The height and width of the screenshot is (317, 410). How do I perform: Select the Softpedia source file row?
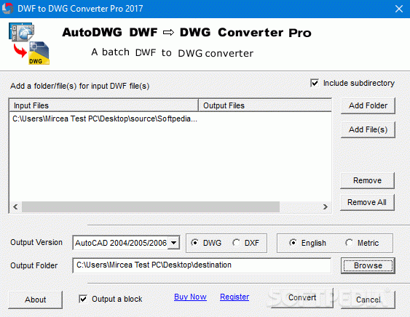click(x=105, y=119)
